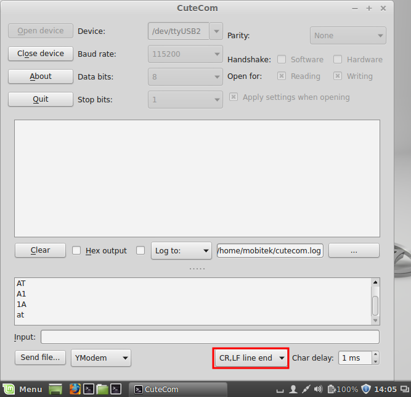Click the Close device button
This screenshot has width=411, height=397.
coord(41,54)
